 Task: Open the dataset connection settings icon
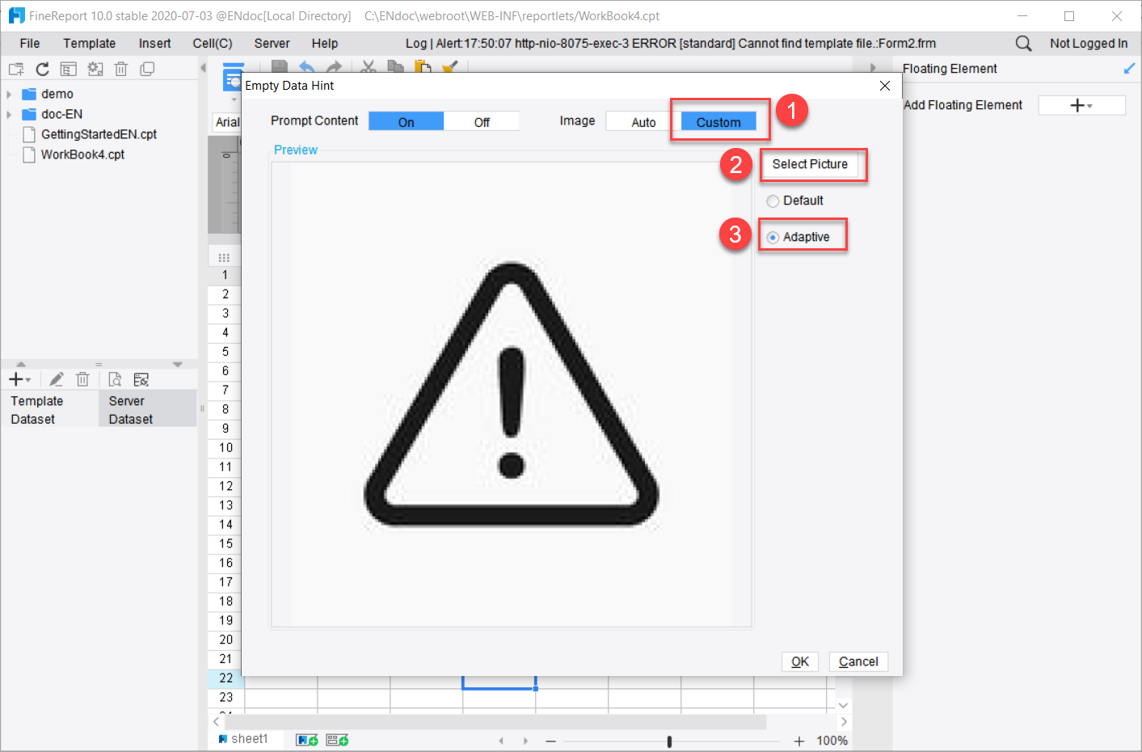point(141,379)
